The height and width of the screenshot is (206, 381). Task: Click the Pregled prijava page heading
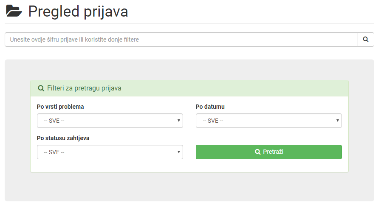click(78, 11)
